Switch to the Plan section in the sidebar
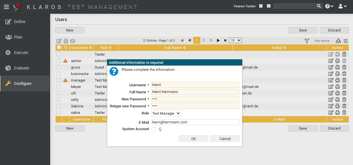 point(17,37)
